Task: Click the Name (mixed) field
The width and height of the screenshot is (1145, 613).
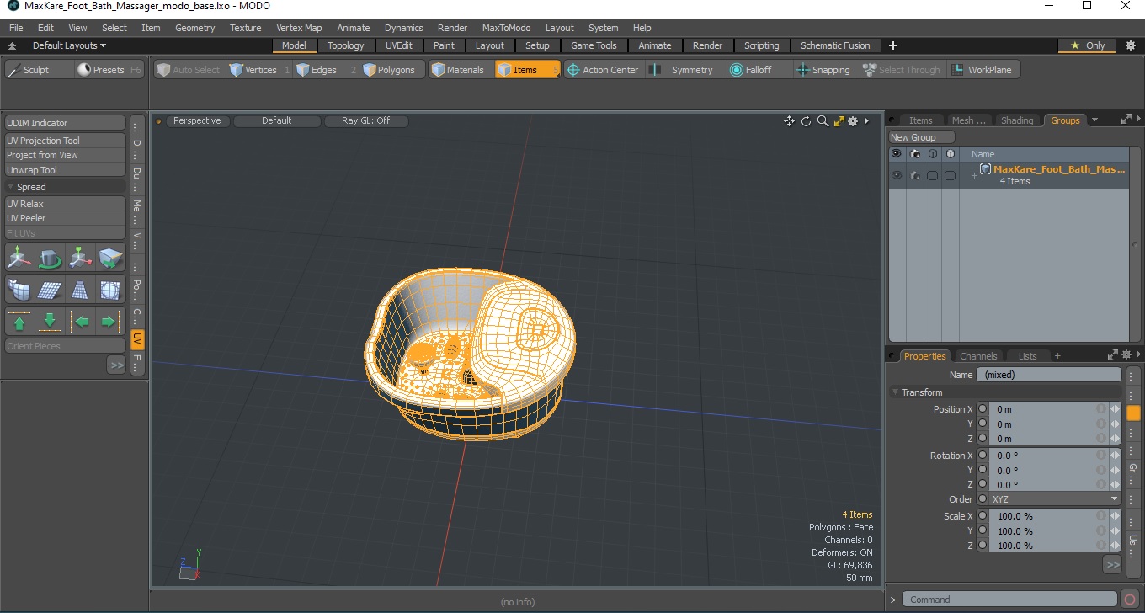Action: pos(1049,375)
